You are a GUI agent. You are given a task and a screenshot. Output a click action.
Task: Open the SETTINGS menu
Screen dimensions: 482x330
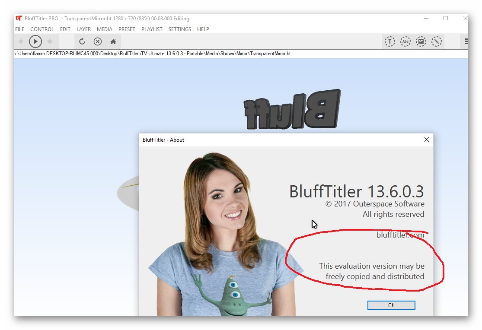point(180,29)
